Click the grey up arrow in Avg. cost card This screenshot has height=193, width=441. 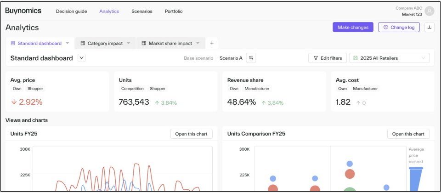click(x=358, y=103)
